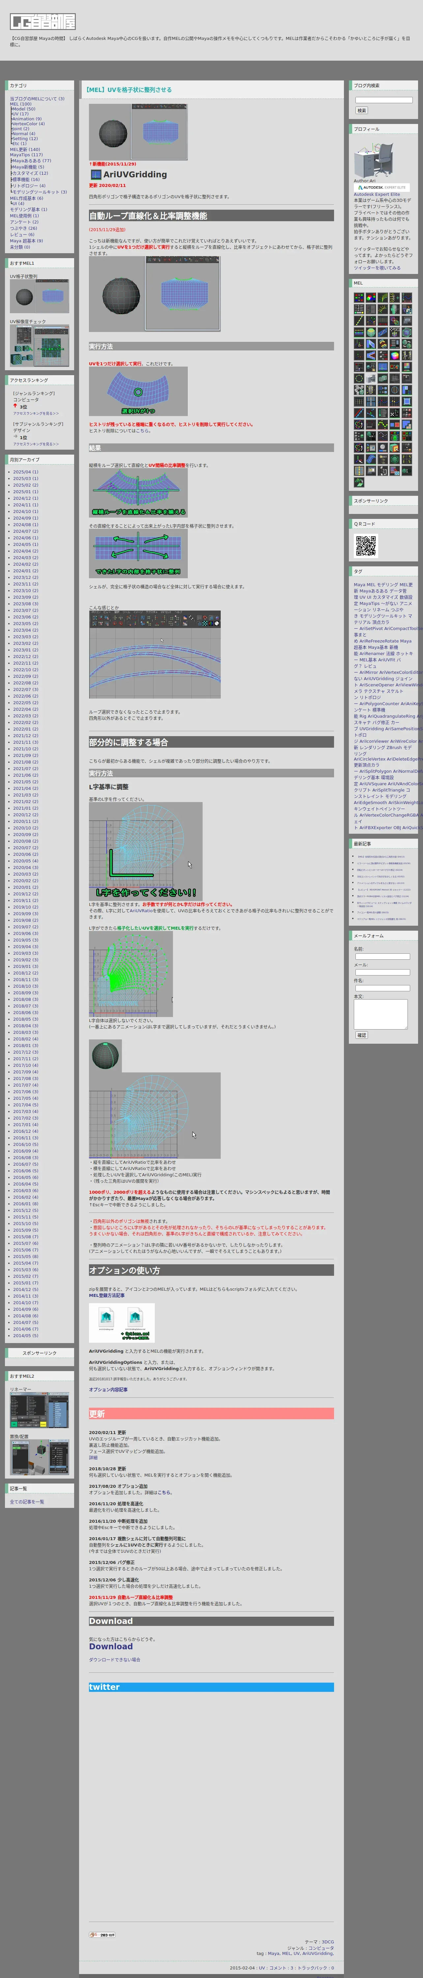Open the UV格子状整列 recommended thumbnail

pyautogui.click(x=39, y=296)
